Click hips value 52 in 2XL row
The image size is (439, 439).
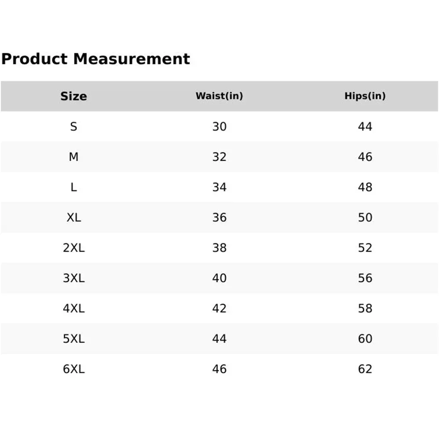[365, 248]
